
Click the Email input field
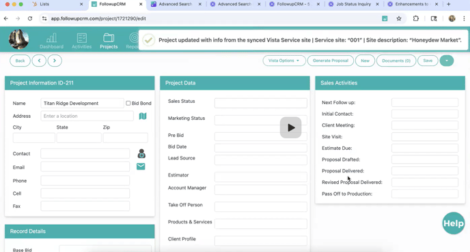pos(85,166)
